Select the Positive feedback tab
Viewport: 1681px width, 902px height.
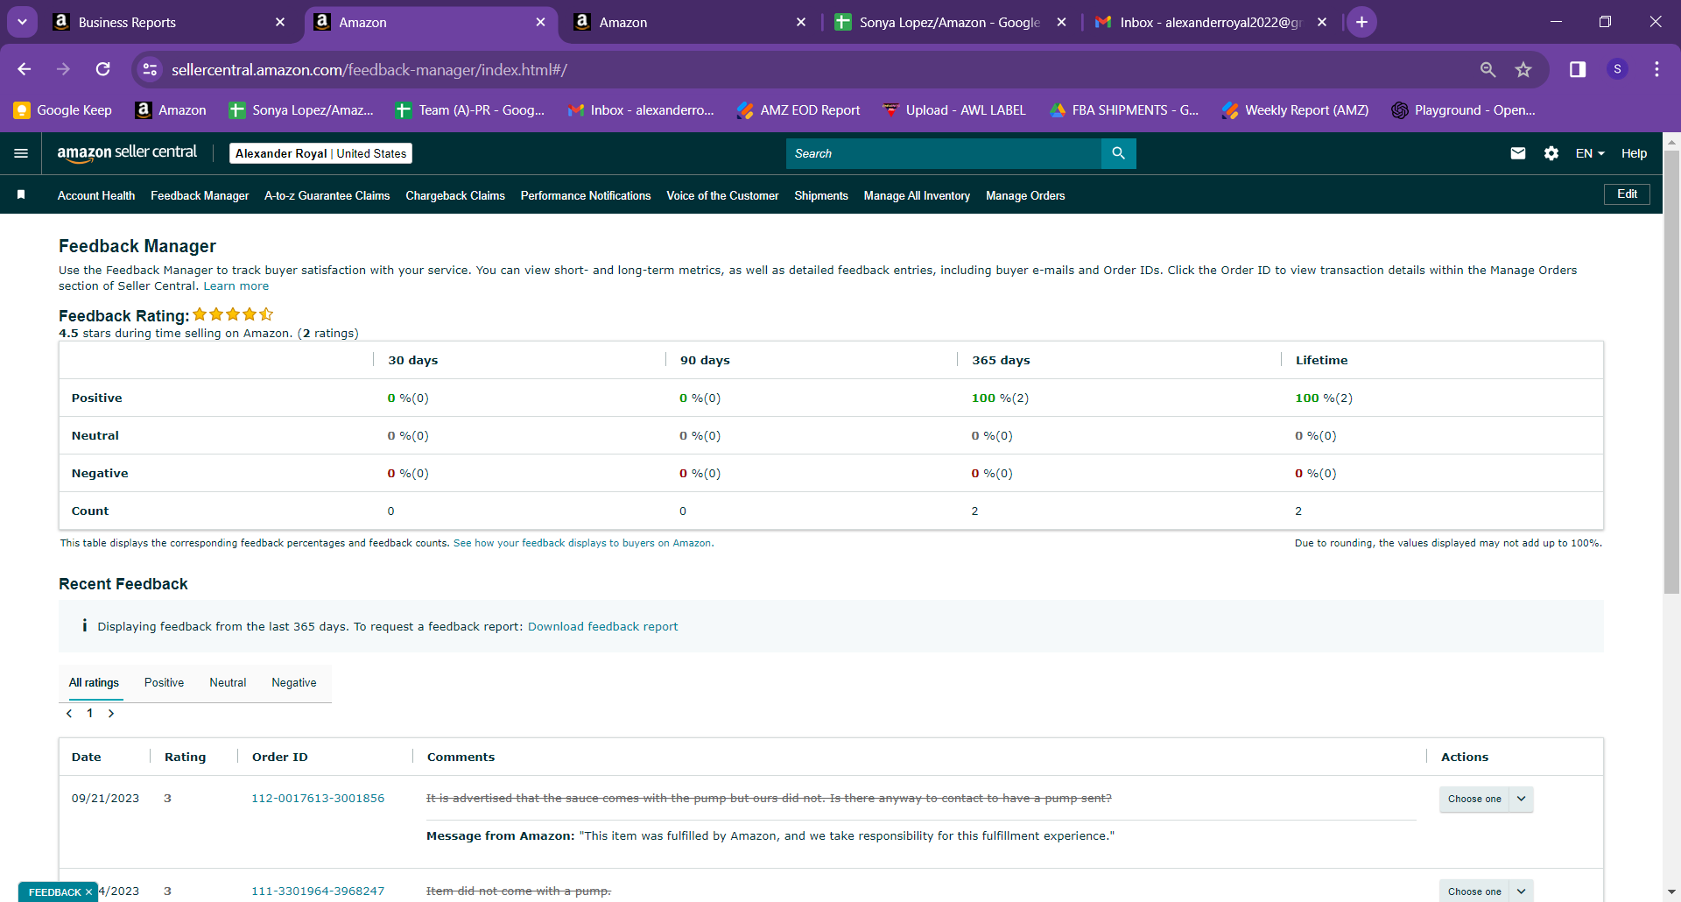(x=164, y=683)
